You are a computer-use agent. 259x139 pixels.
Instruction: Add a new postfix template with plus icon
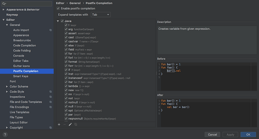[x=59, y=125]
